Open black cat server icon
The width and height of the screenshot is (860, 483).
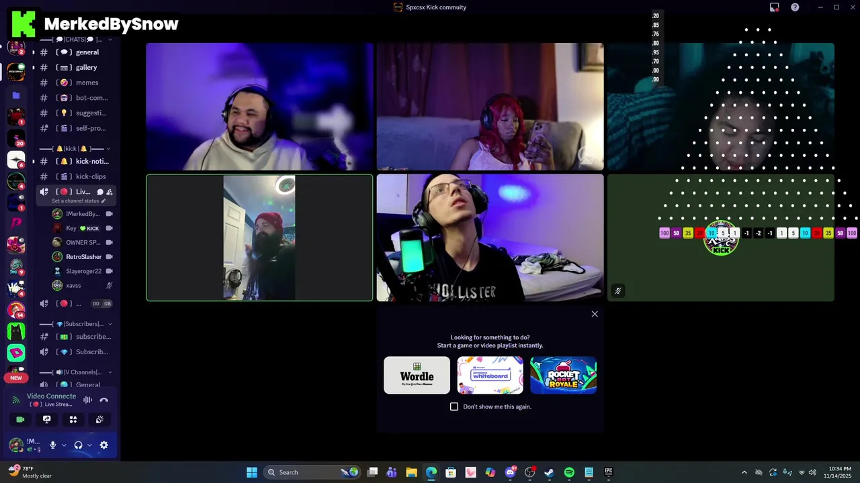click(x=16, y=331)
